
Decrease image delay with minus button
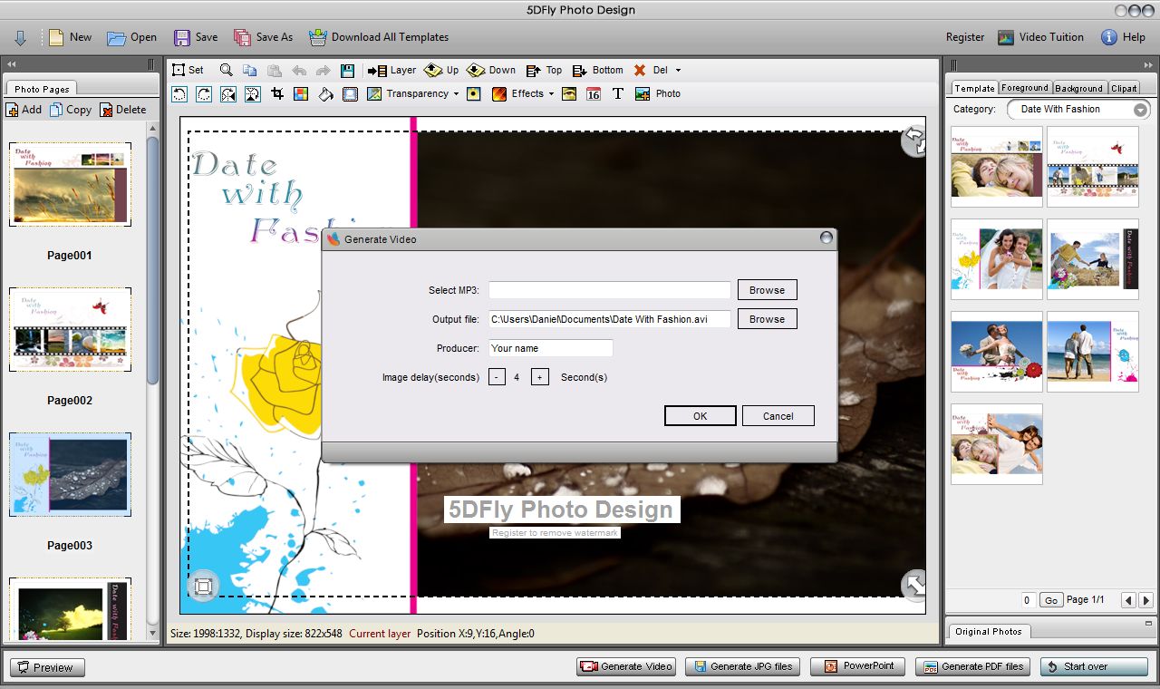(497, 377)
